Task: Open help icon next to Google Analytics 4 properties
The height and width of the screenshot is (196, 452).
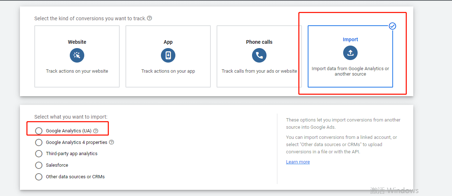Action: [x=111, y=142]
